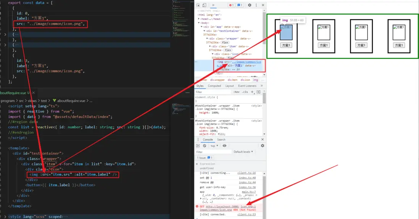
Task: Select the Console drawer tab
Action: 208,139
